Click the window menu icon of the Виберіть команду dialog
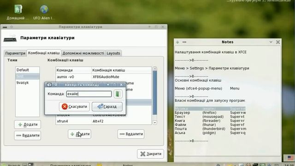This screenshot has width=295, height=166. pos(49,85)
